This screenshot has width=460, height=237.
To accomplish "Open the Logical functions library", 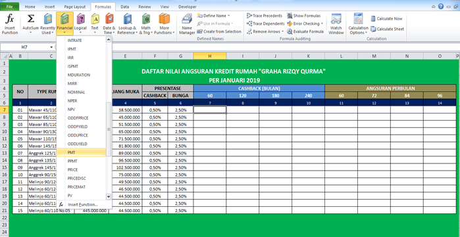I will pyautogui.click(x=80, y=24).
